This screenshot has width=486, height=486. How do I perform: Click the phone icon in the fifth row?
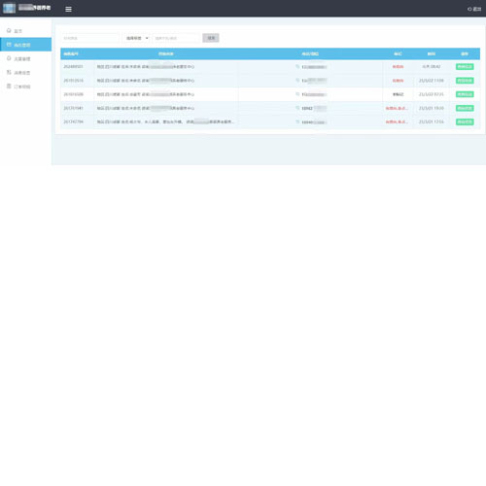[x=297, y=121]
